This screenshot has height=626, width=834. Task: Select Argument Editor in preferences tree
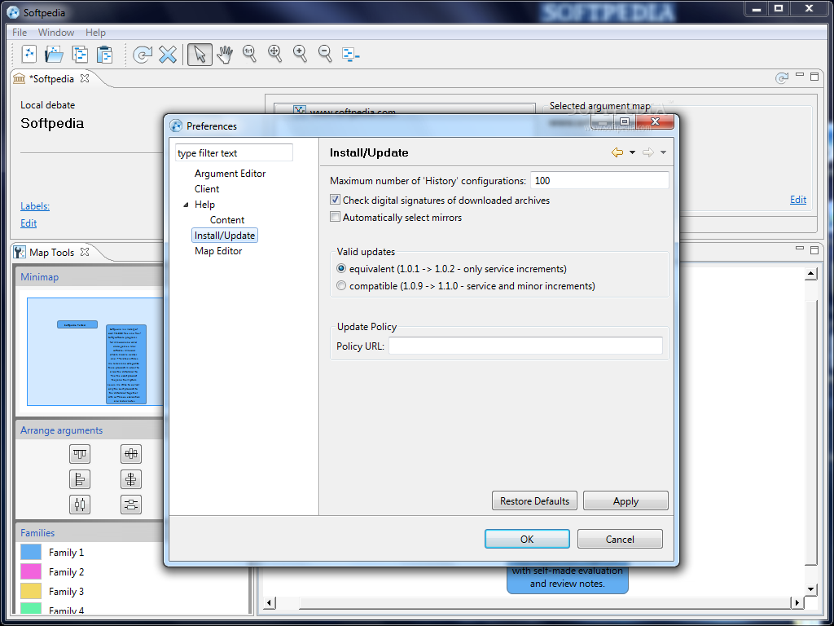tap(230, 174)
